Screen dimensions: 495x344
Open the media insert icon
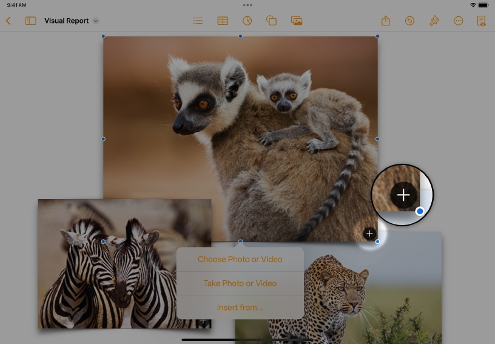pos(297,21)
